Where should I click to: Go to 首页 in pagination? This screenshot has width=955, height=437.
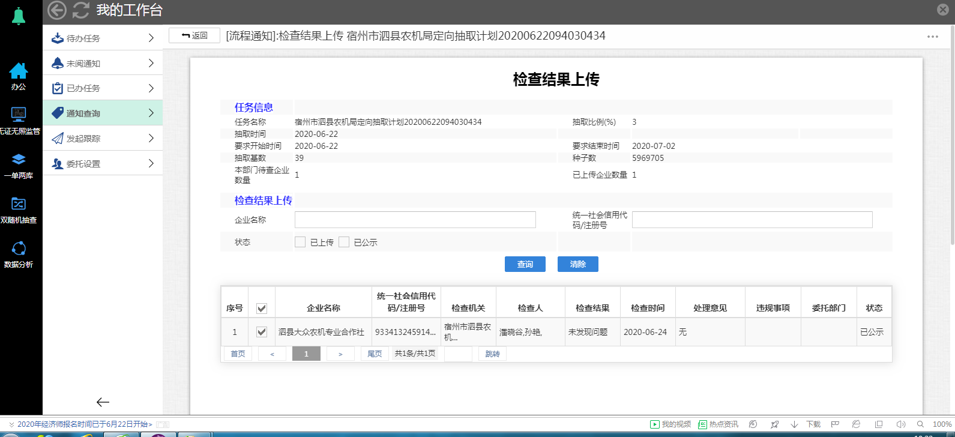coord(238,354)
